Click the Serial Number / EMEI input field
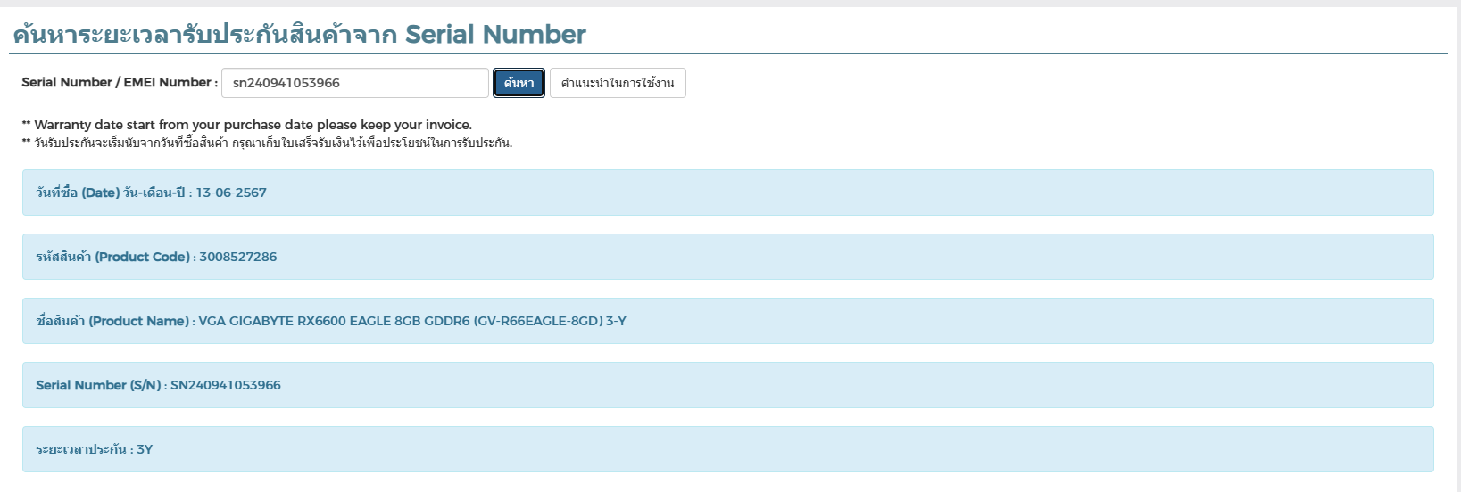This screenshot has width=1461, height=492. [x=354, y=83]
